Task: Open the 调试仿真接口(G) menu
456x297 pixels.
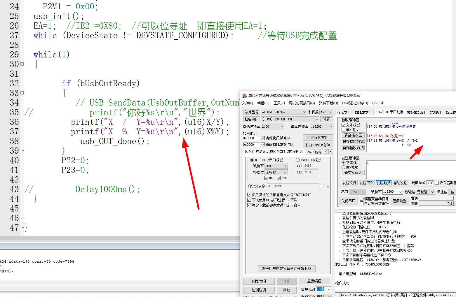Action: pyautogui.click(x=302, y=103)
